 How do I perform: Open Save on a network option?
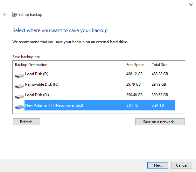[160, 122]
